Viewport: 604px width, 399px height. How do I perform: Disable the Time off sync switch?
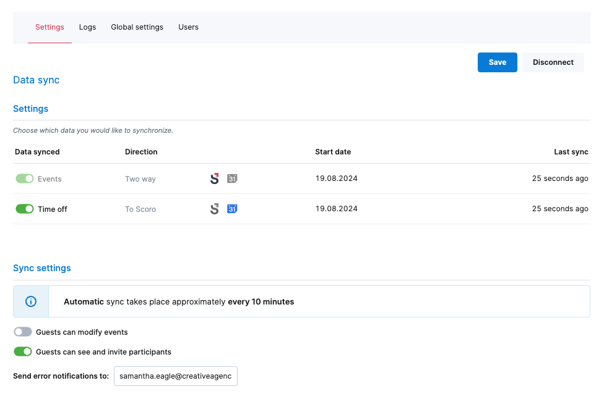point(25,209)
